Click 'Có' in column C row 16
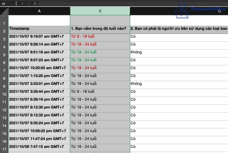This screenshot has height=153, width=228. [x=179, y=140]
